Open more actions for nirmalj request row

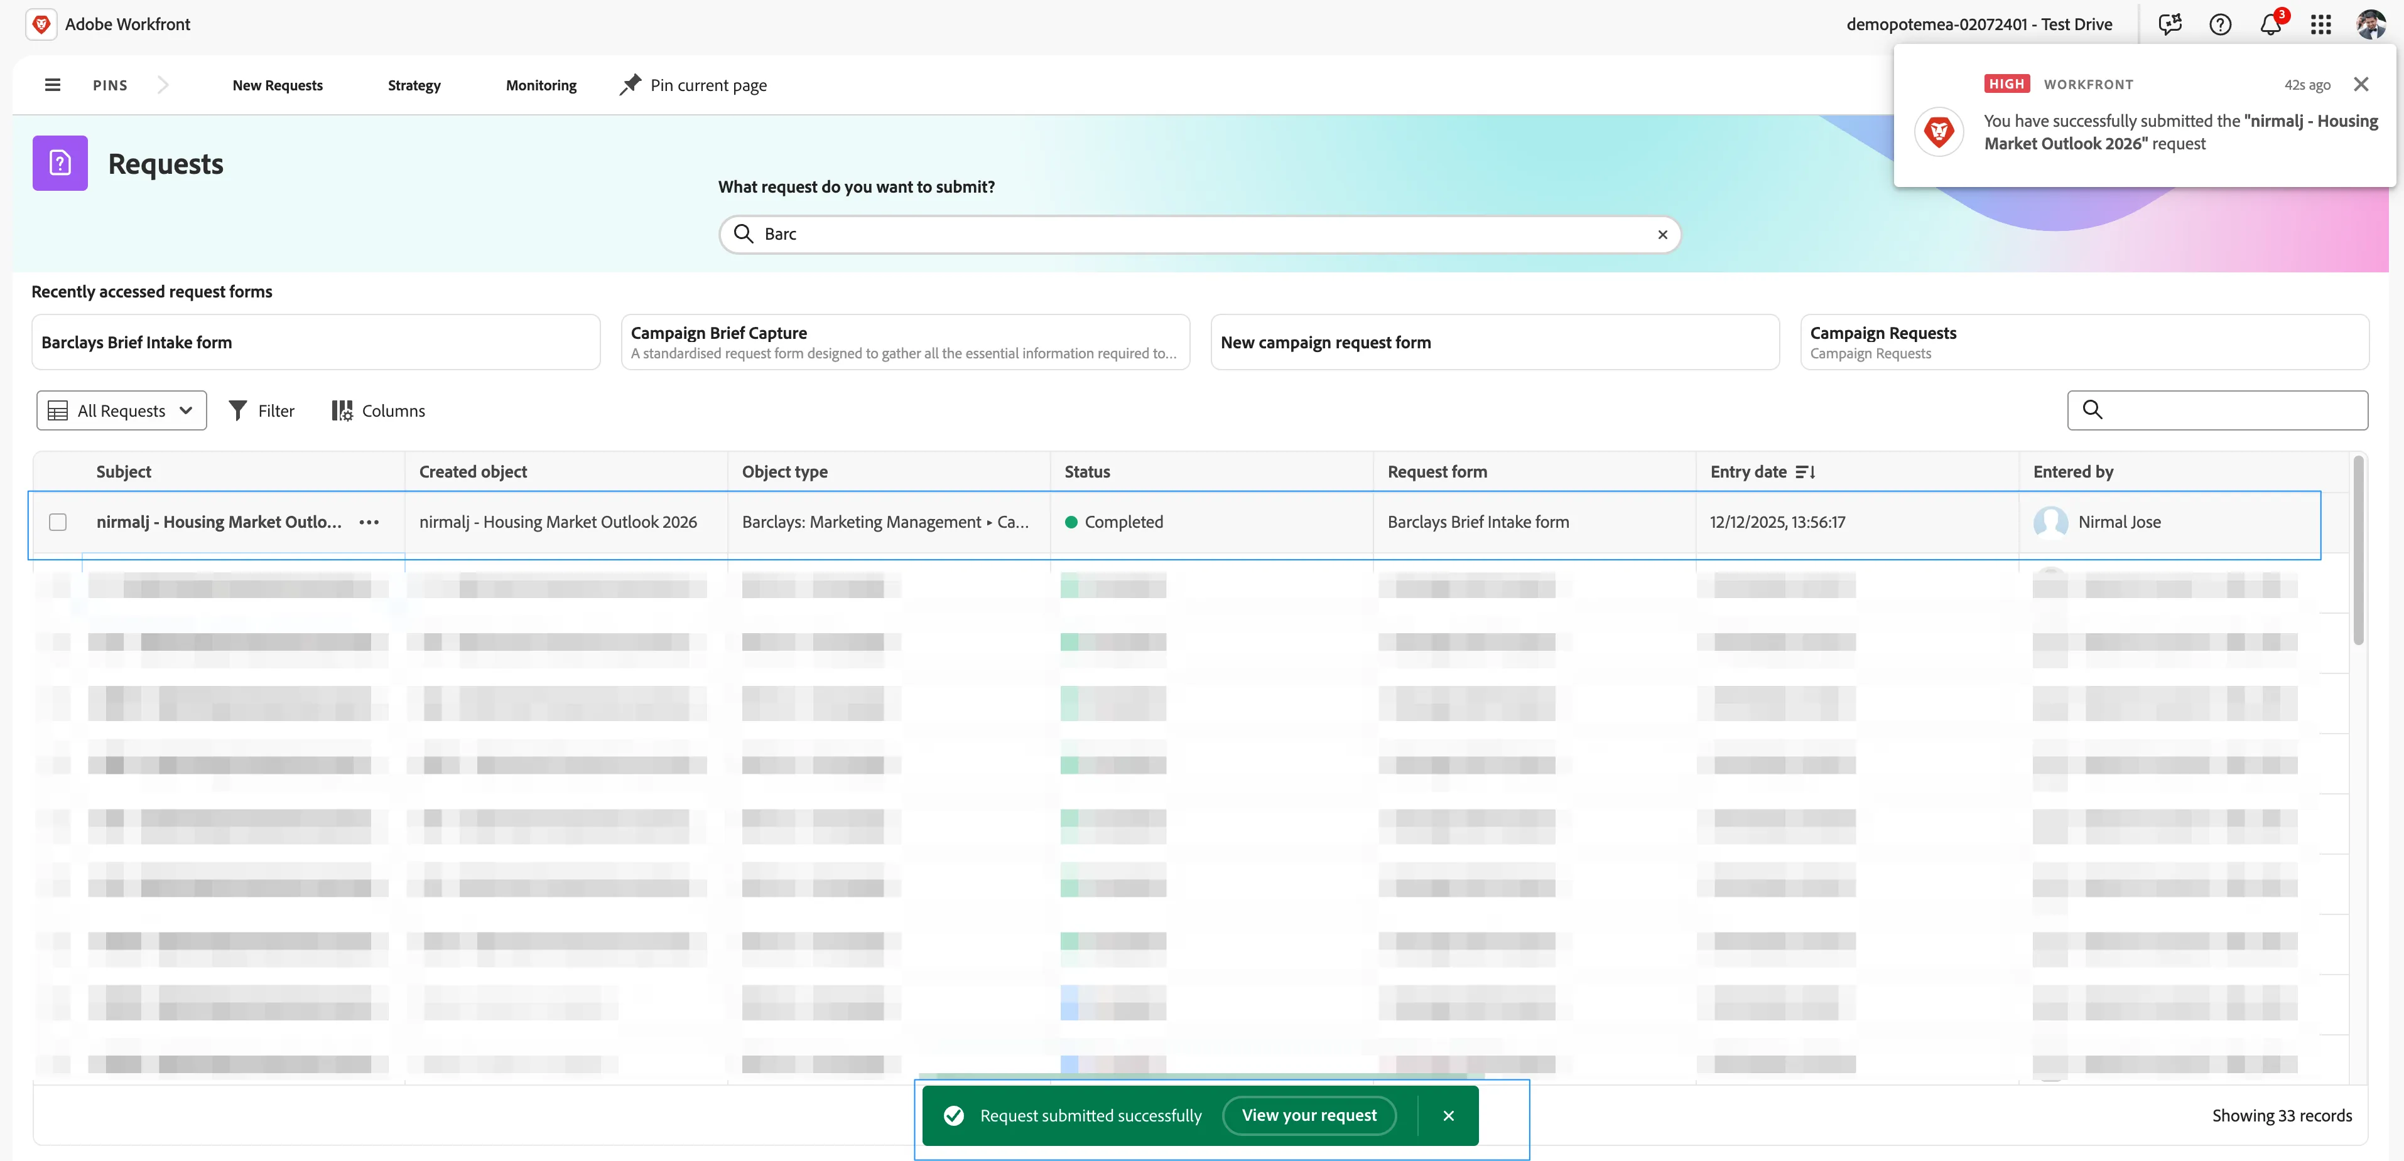pos(369,522)
